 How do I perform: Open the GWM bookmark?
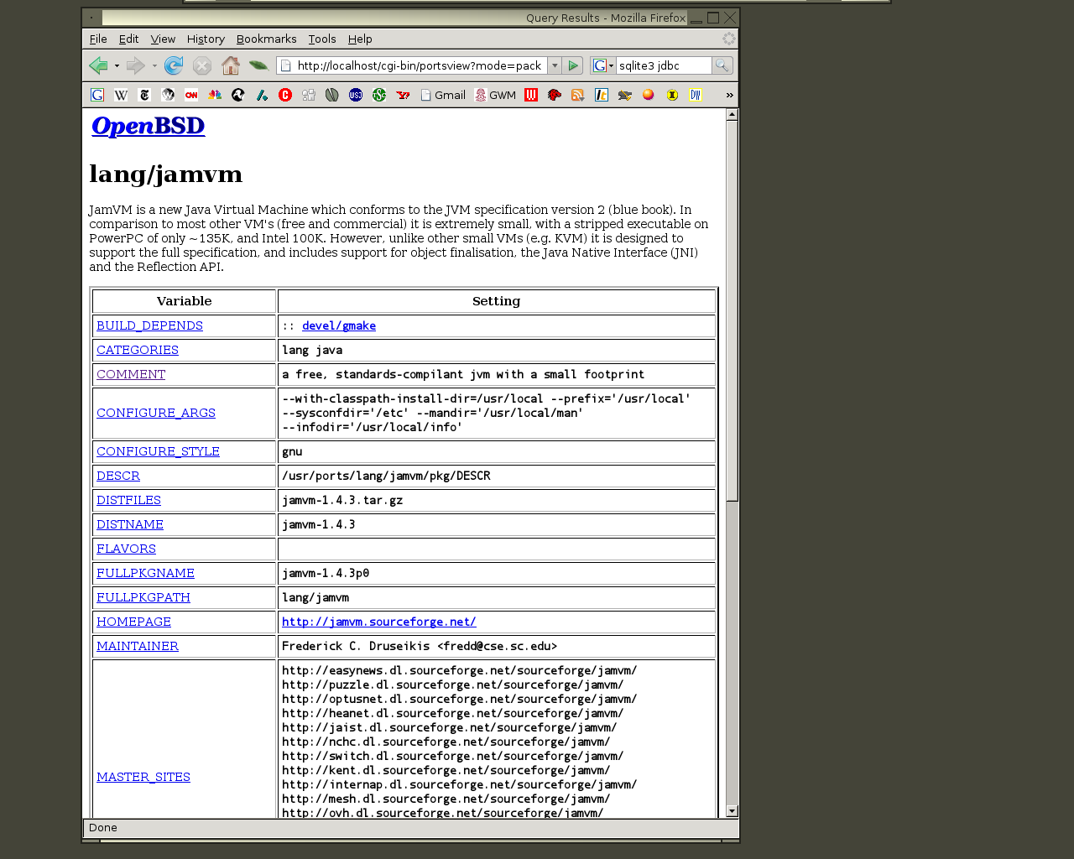pyautogui.click(x=495, y=95)
